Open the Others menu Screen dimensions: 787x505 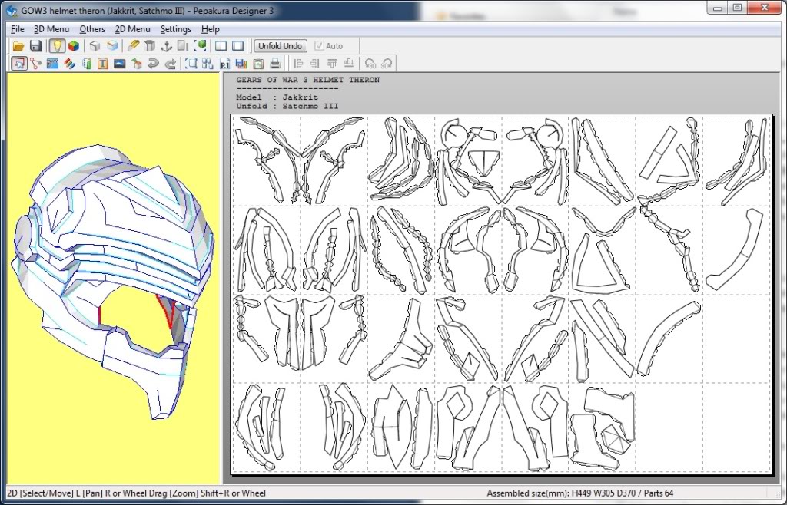click(x=92, y=29)
